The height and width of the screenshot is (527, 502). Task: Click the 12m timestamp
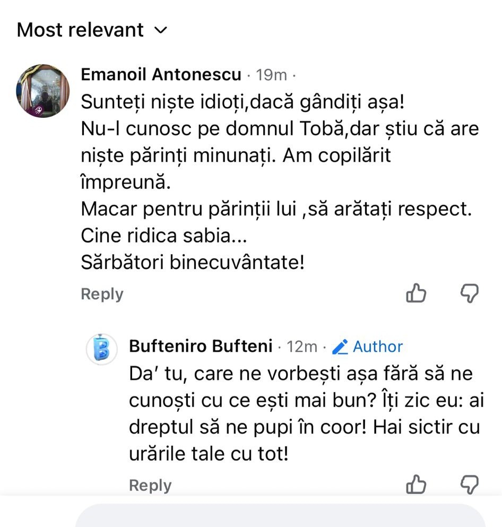(302, 347)
